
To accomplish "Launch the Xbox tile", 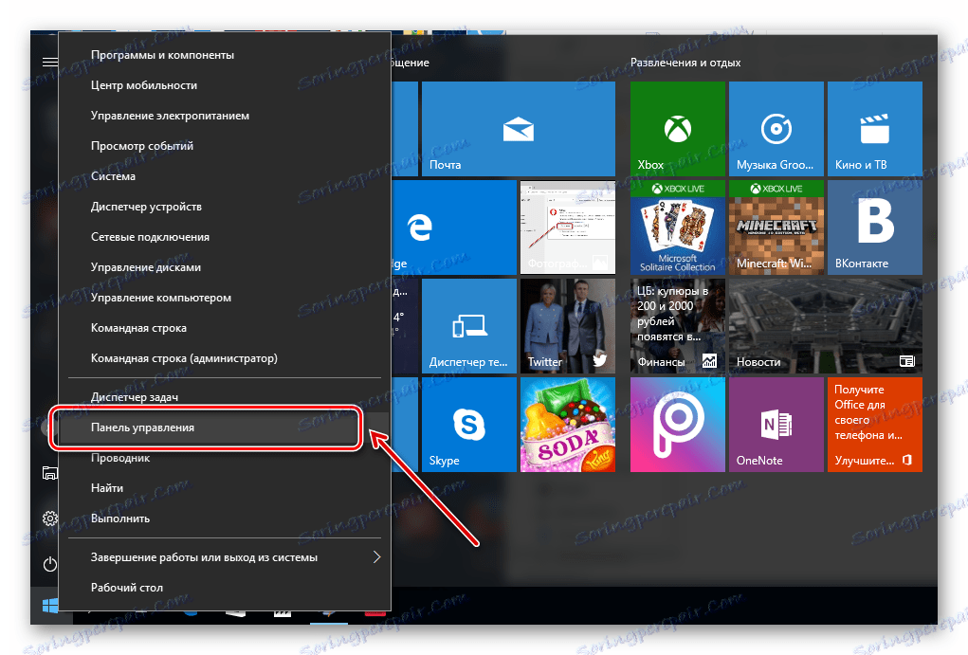I will 677,129.
